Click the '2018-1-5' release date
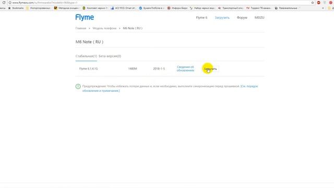 pyautogui.click(x=159, y=68)
